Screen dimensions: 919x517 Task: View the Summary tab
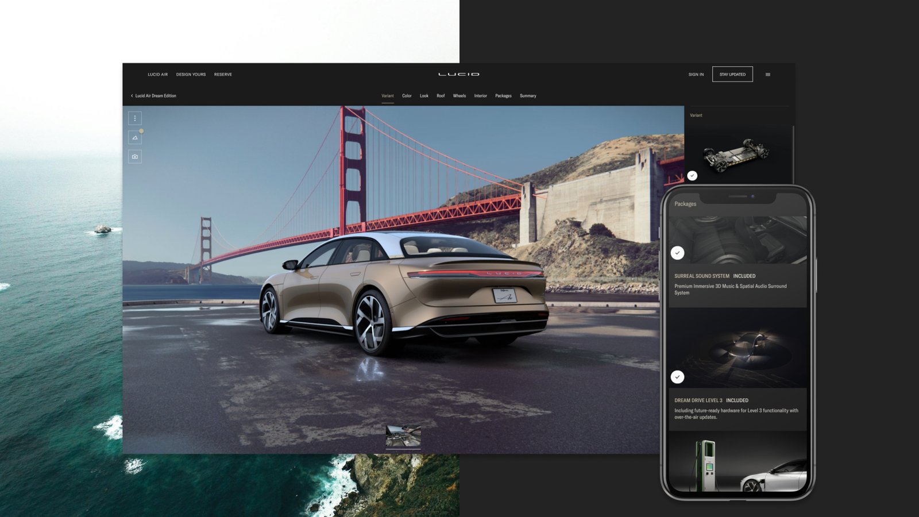(x=528, y=96)
